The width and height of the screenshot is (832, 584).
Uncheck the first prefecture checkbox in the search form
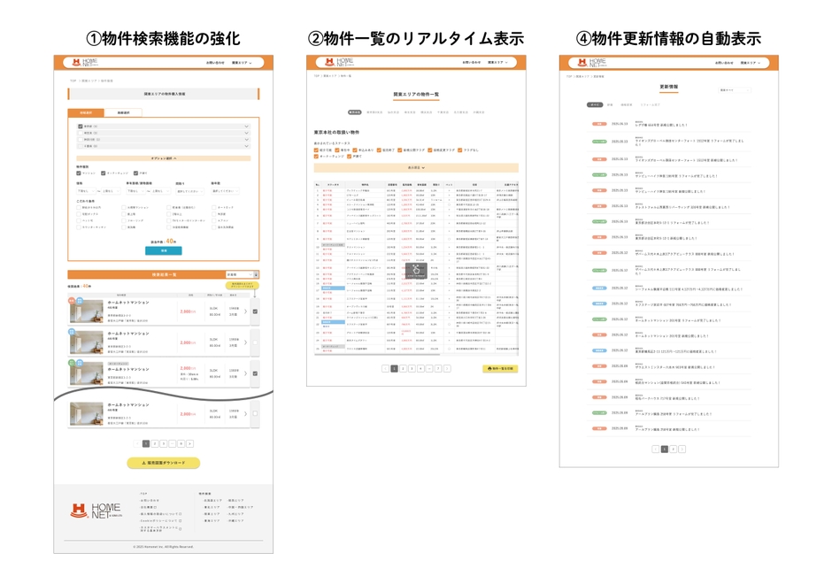click(81, 127)
